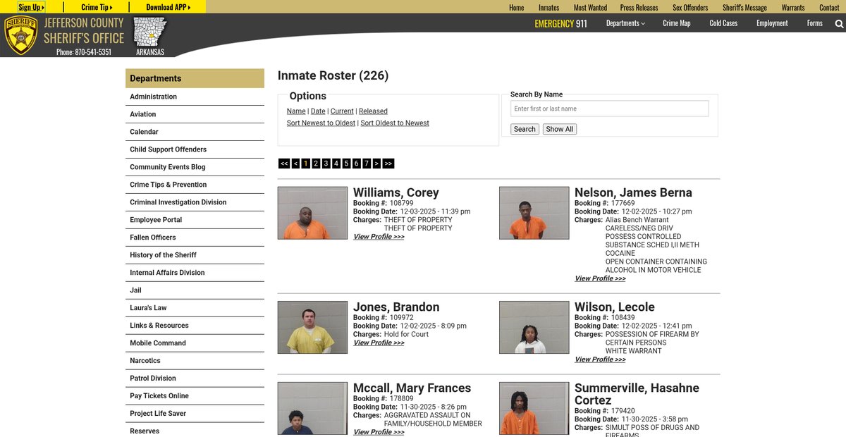
Task: Open Crime Tip link in yellow bar
Action: pos(97,7)
